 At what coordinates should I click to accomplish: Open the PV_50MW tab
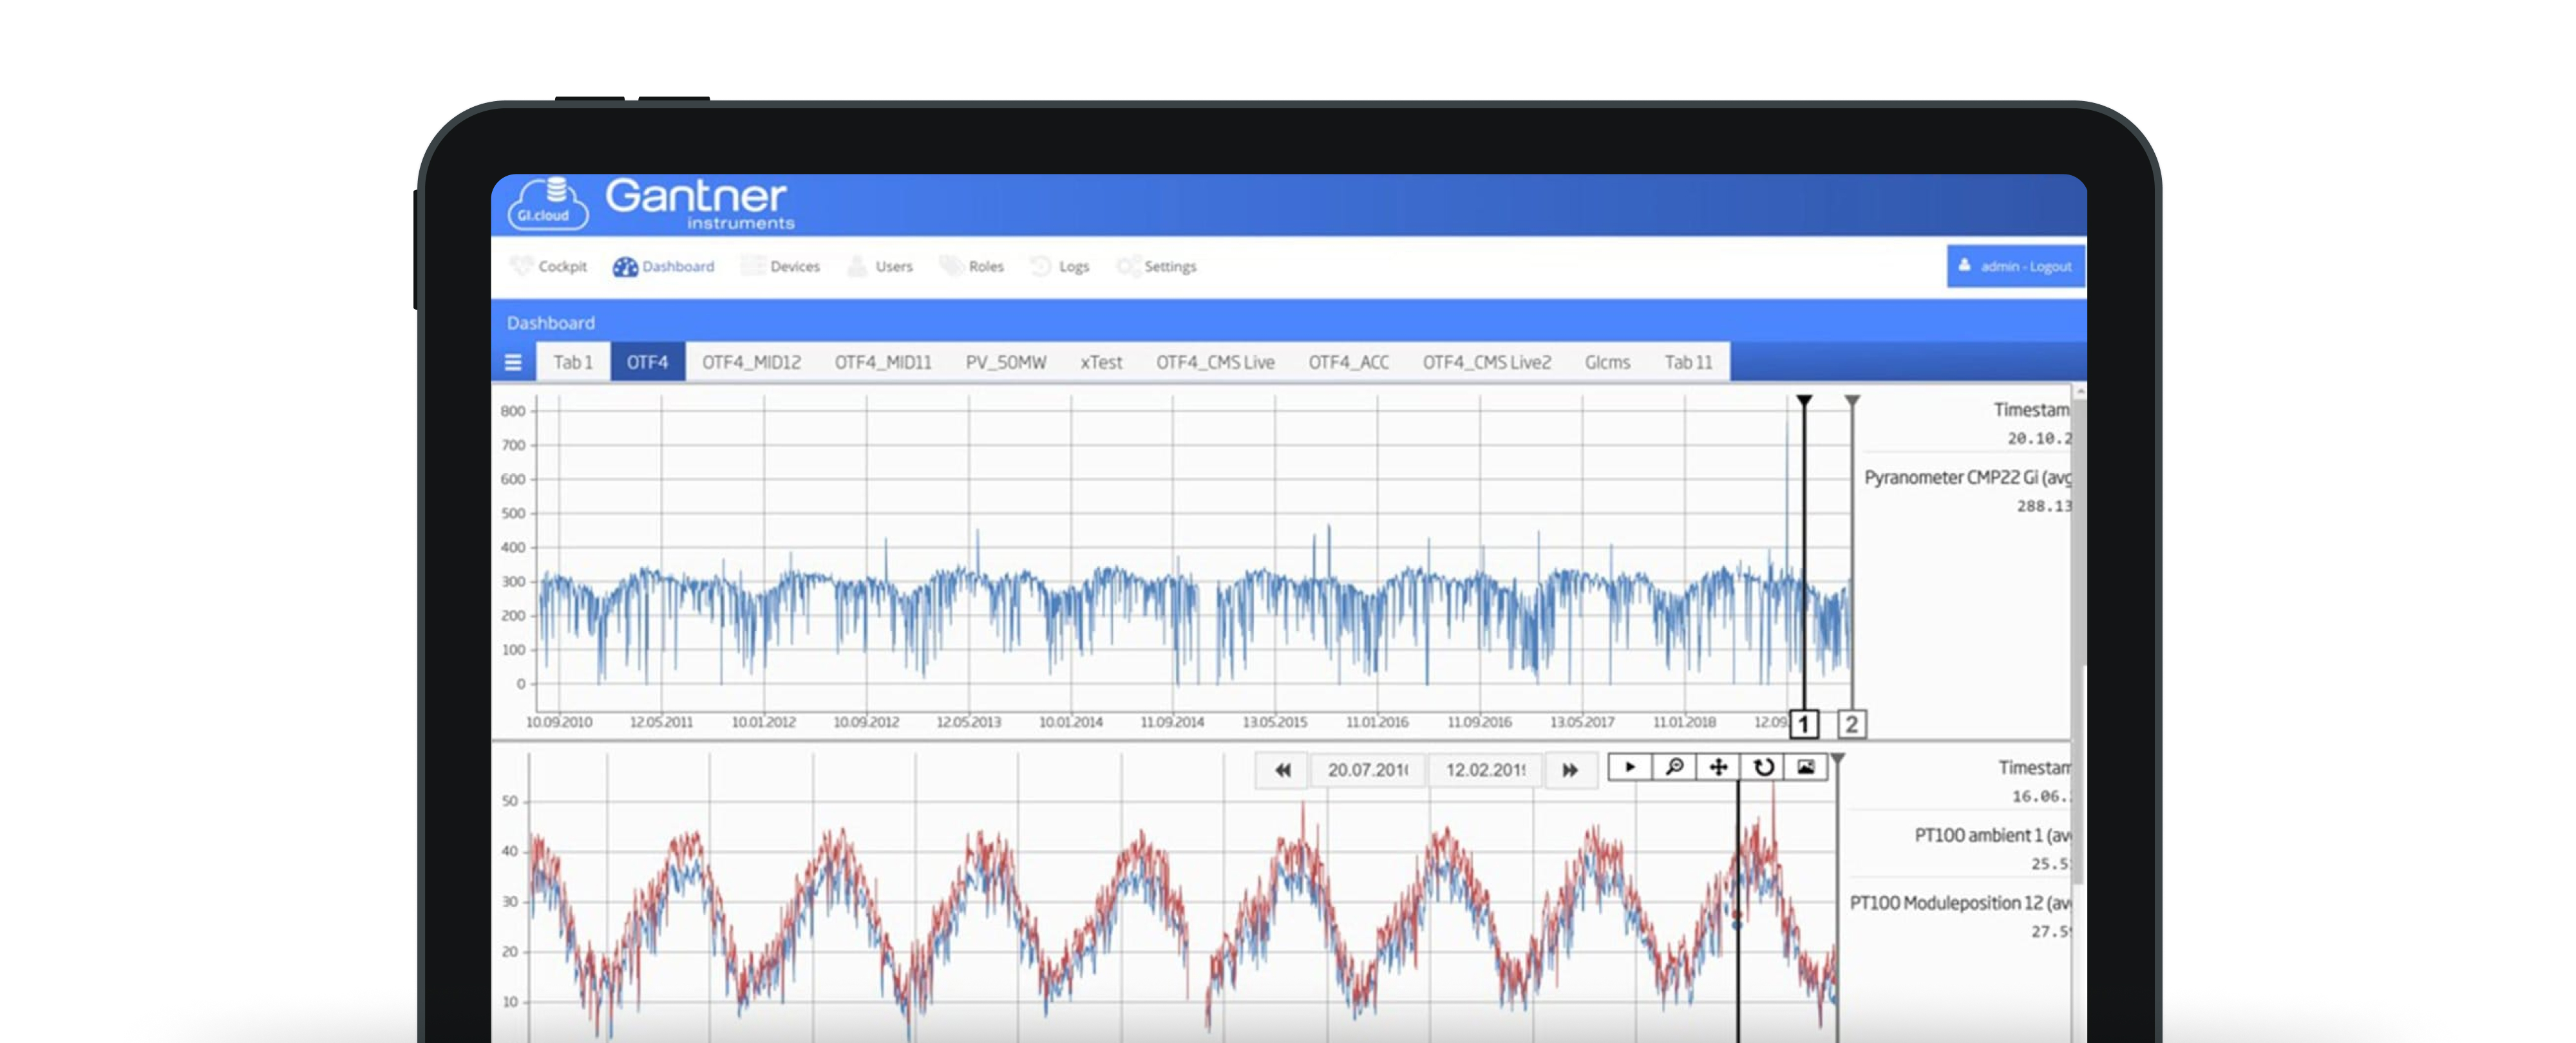pos(1006,362)
